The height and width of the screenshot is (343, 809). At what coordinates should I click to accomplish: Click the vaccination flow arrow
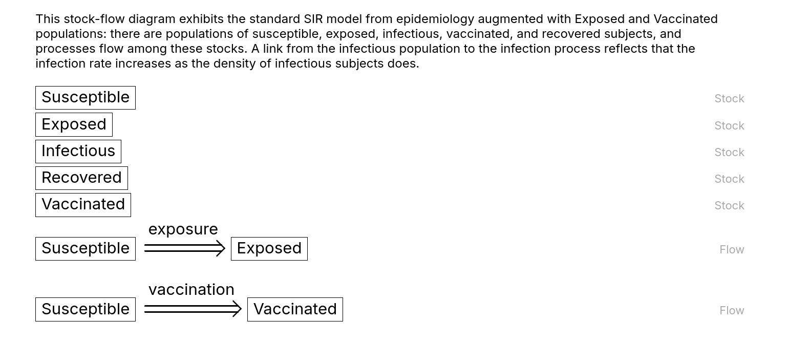click(x=193, y=309)
